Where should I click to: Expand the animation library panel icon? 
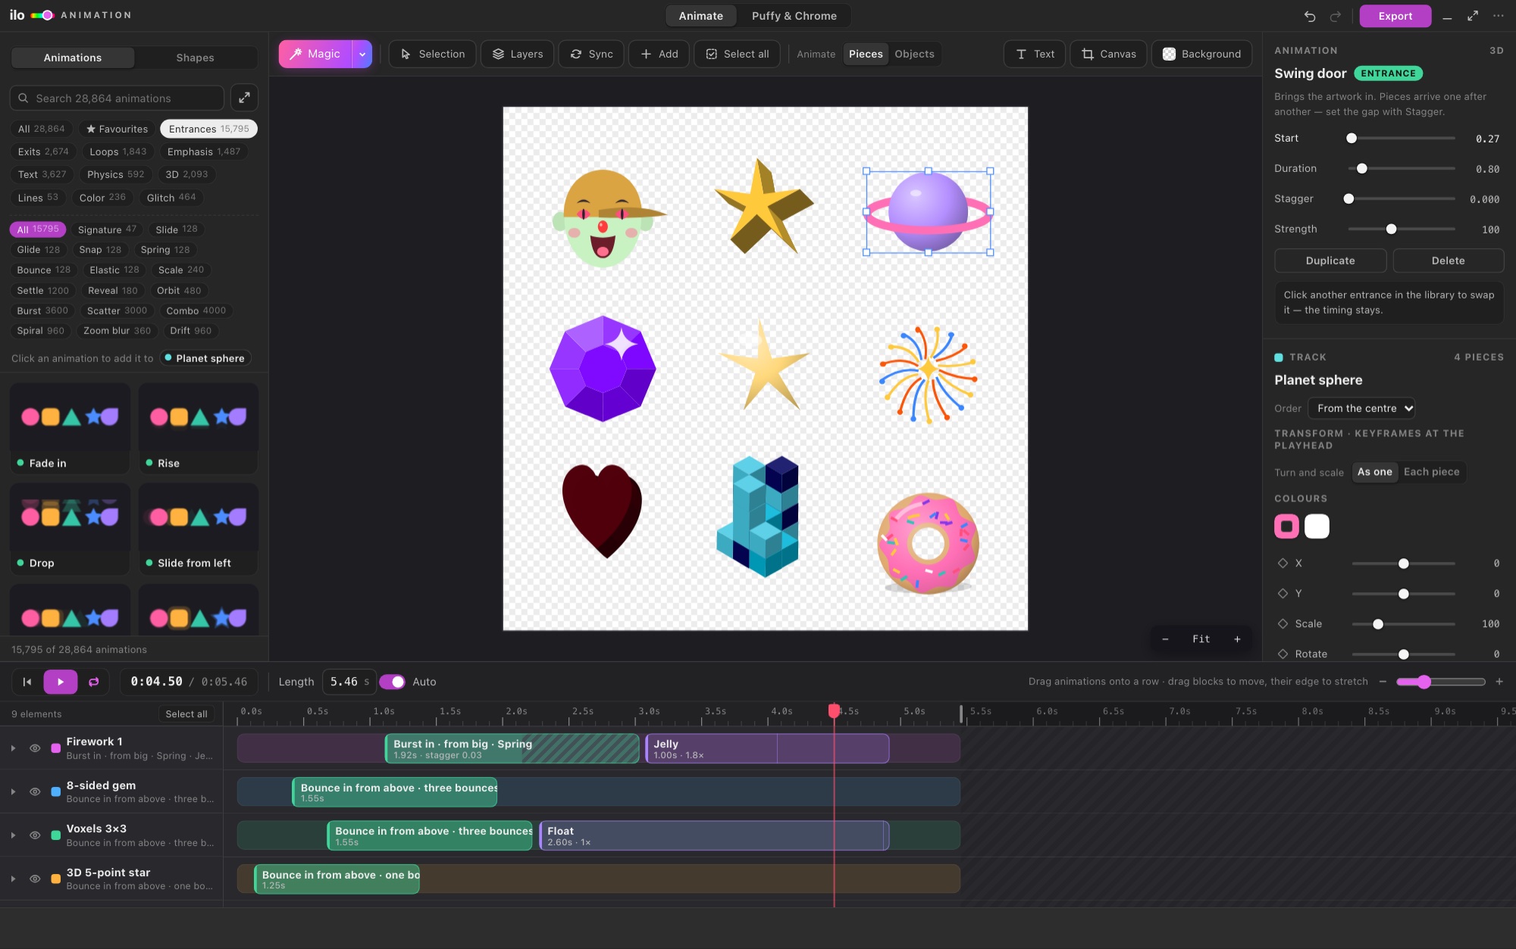(x=244, y=98)
